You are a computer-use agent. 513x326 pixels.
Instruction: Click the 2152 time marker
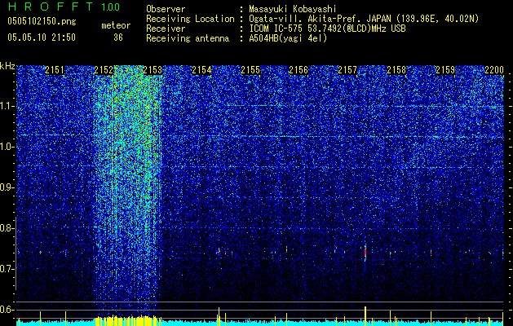tap(104, 69)
